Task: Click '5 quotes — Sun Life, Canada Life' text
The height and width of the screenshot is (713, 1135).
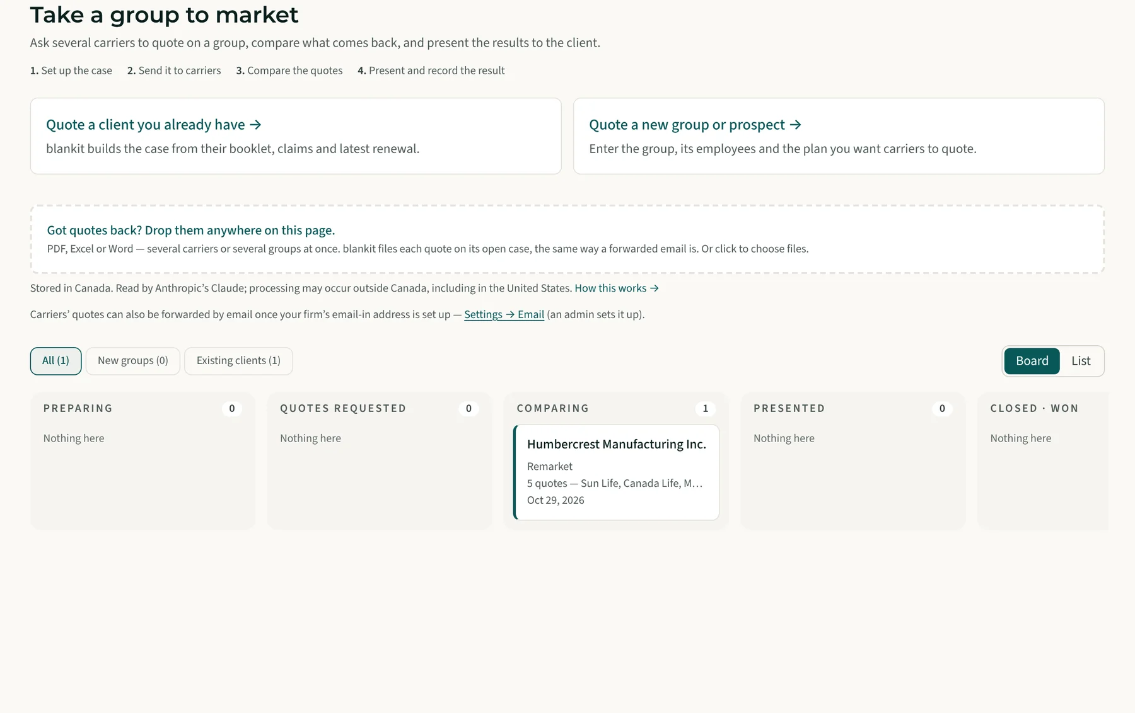Action: (615, 483)
